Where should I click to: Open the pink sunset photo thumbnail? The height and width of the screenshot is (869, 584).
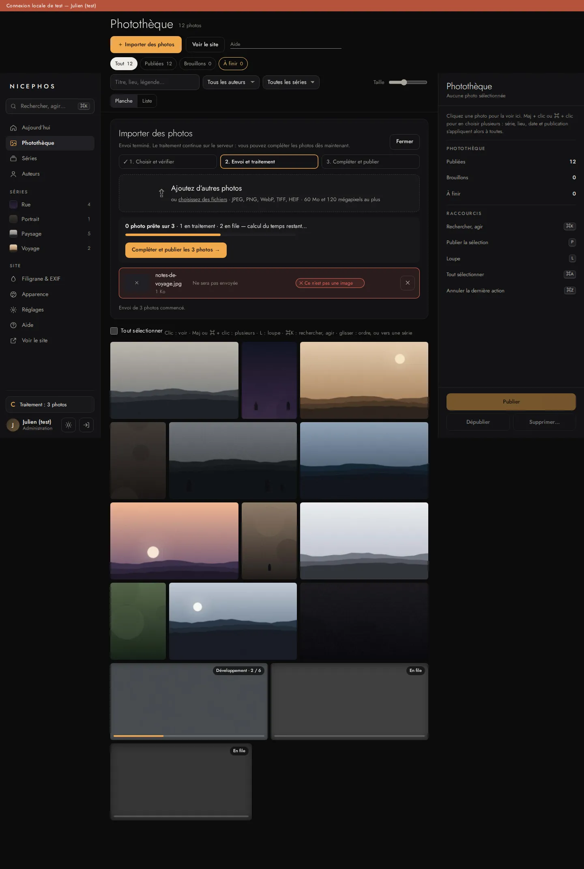pyautogui.click(x=174, y=541)
